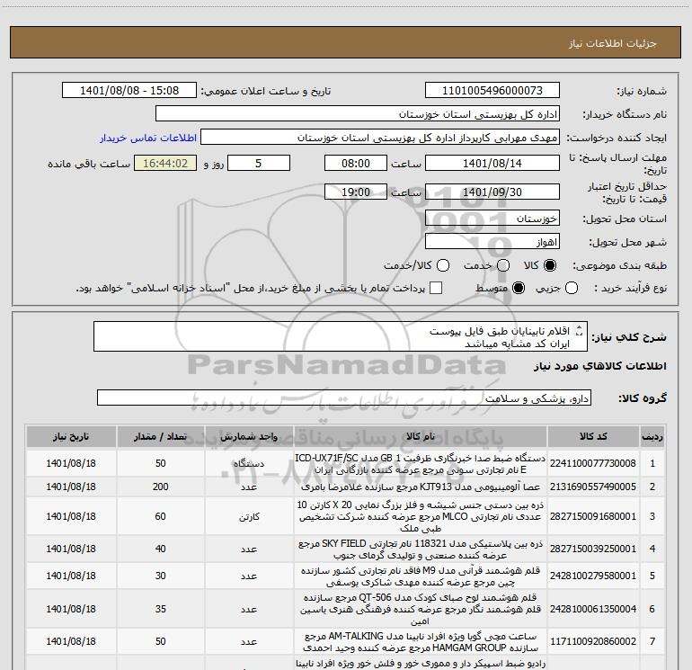Click the price validity date 1401/09/30
This screenshot has height=670, width=692.
(x=492, y=192)
